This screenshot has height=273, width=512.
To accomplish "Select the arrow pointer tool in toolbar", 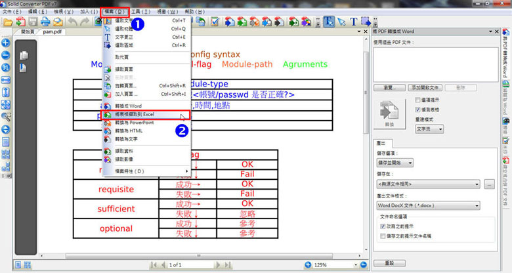I will [x=340, y=22].
